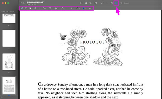Click into the Search field
Screen dimensions: 162x99
click(x=141, y=3)
